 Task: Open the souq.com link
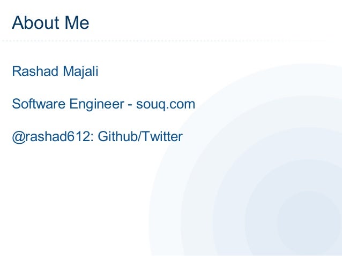coord(166,104)
